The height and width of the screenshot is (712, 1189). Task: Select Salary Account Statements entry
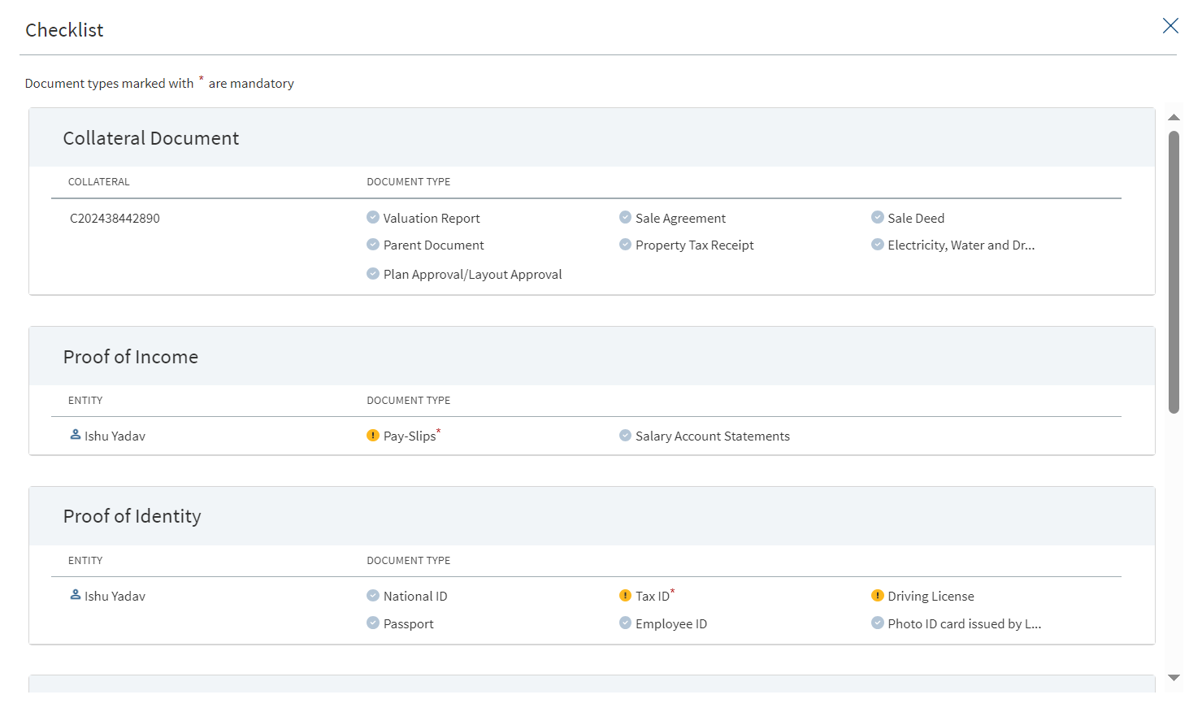pos(712,436)
